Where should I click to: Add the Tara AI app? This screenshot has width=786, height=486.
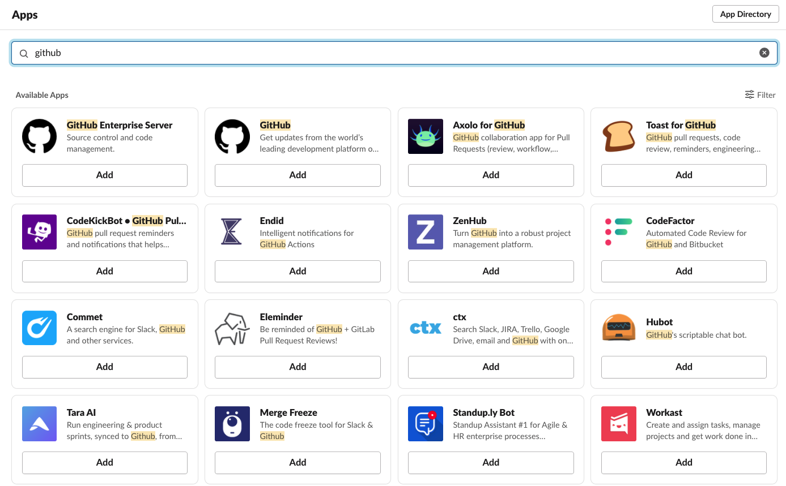click(x=105, y=463)
